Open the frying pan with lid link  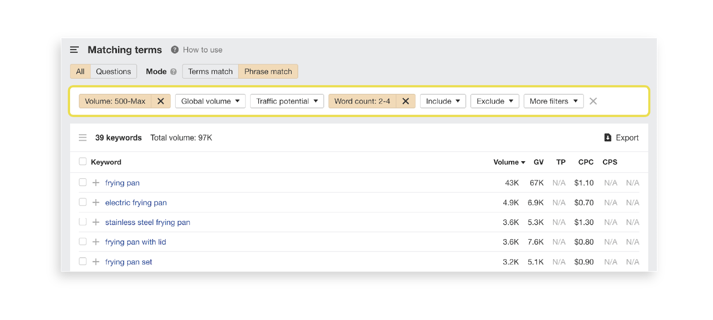point(135,242)
